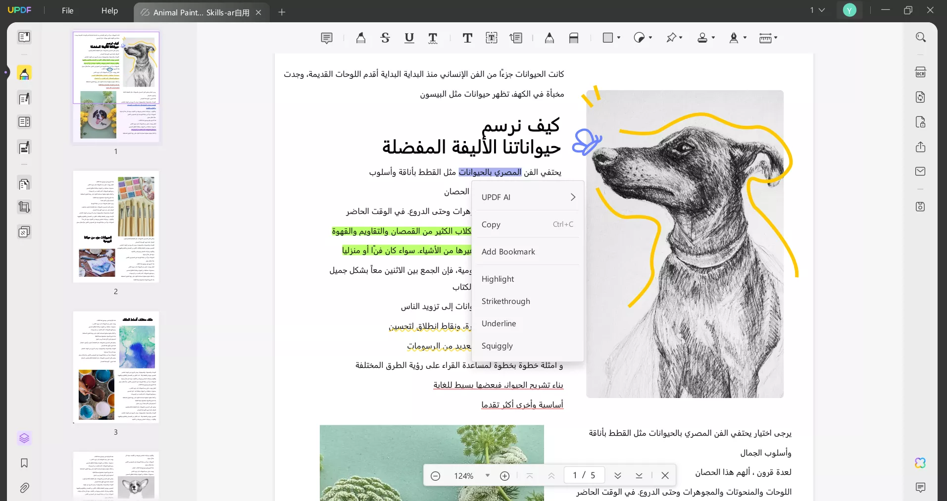Image resolution: width=947 pixels, height=501 pixels.
Task: Open page 2 thumbnail
Action: (x=116, y=227)
